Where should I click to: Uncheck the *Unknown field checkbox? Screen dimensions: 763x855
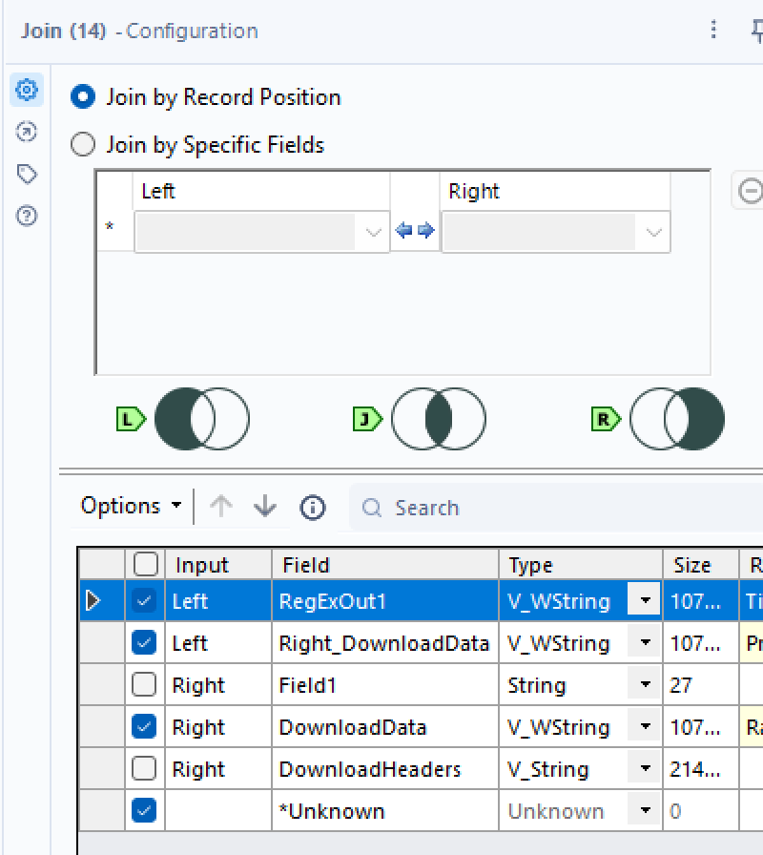click(x=144, y=811)
